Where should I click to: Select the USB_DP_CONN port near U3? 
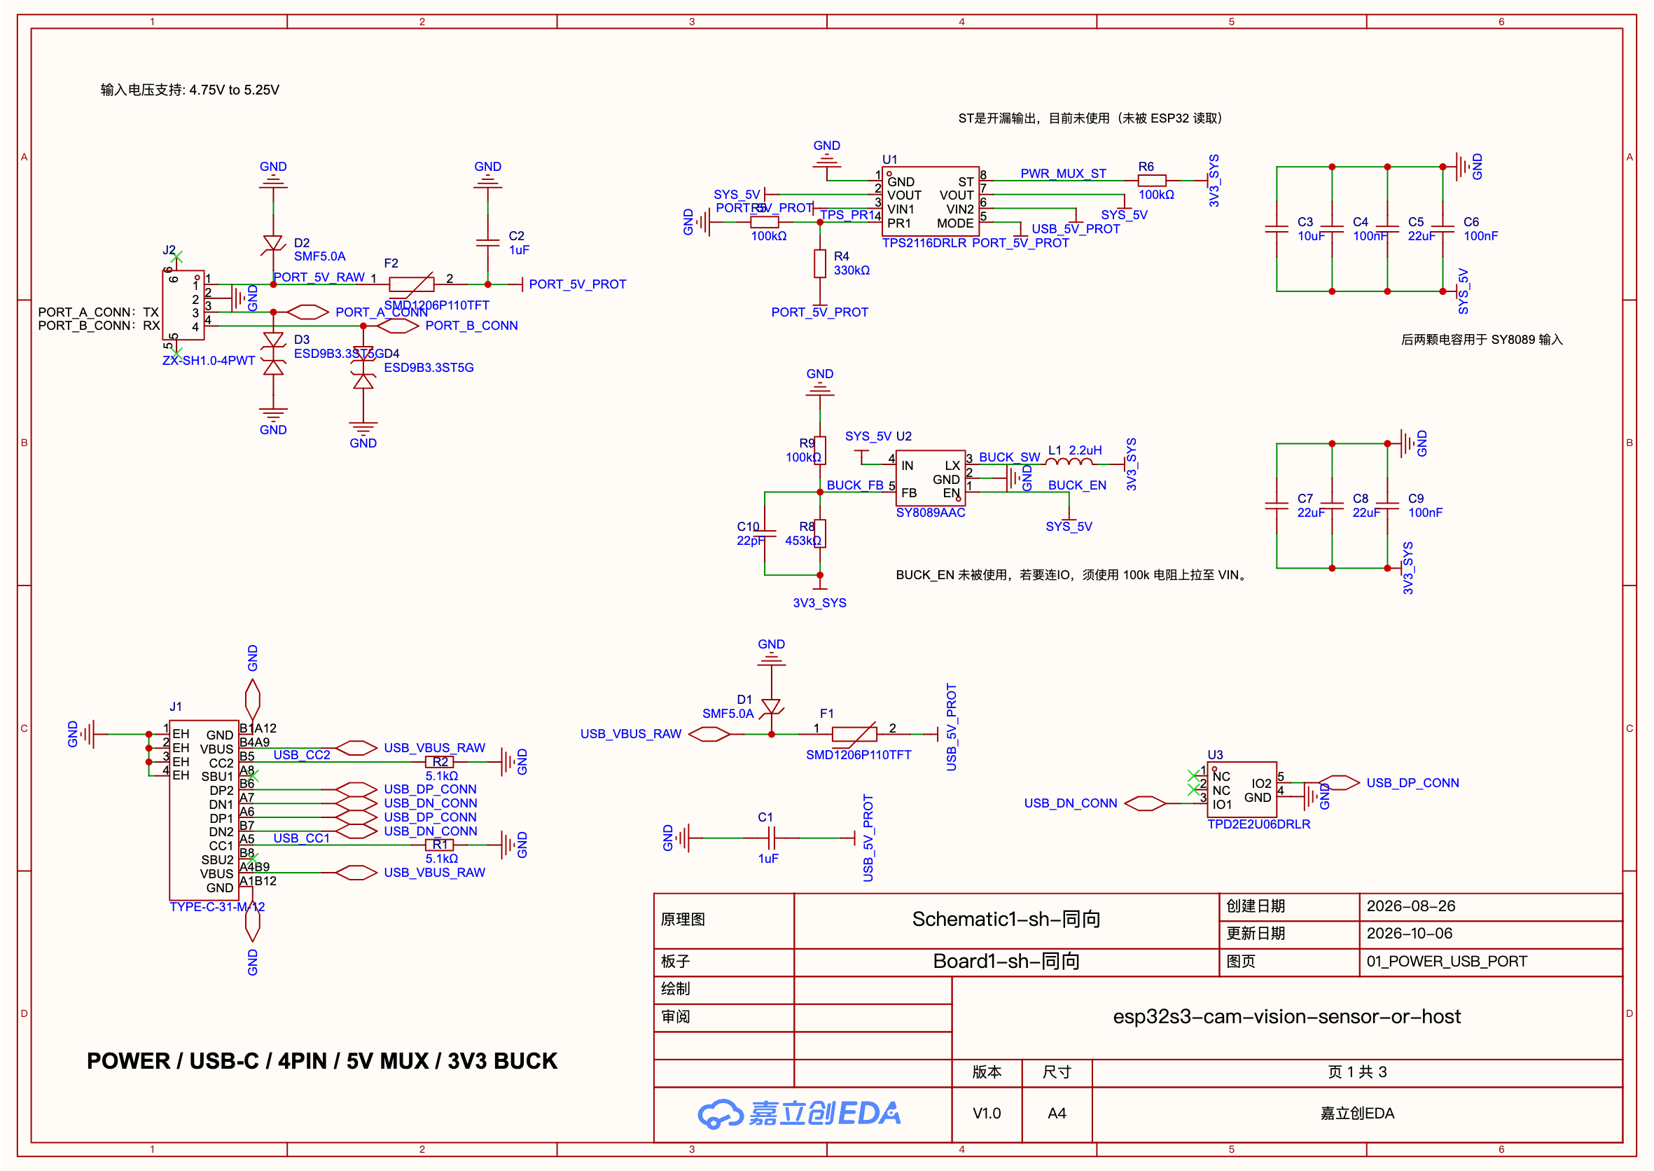(x=1339, y=783)
